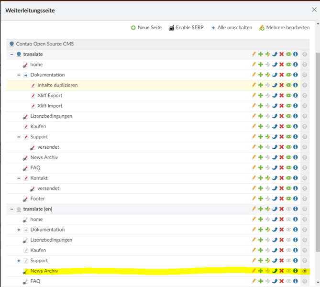Delete the Footer page
The height and width of the screenshot is (287, 320).
coord(282,199)
